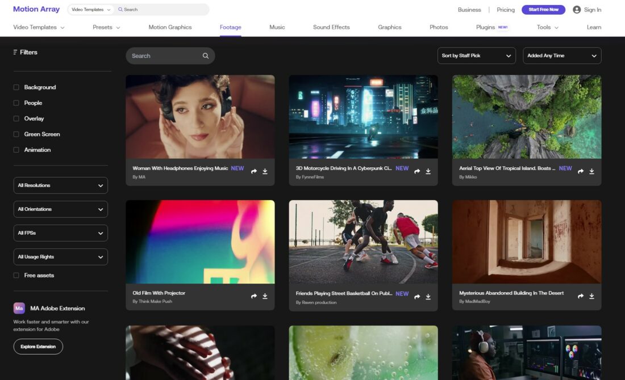625x380 pixels.
Task: Click the Explore Extension button
Action: [x=38, y=347]
